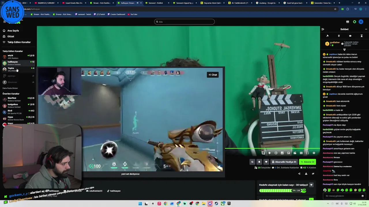Open YouTube bookmark in bookmarks bar

[132, 14]
